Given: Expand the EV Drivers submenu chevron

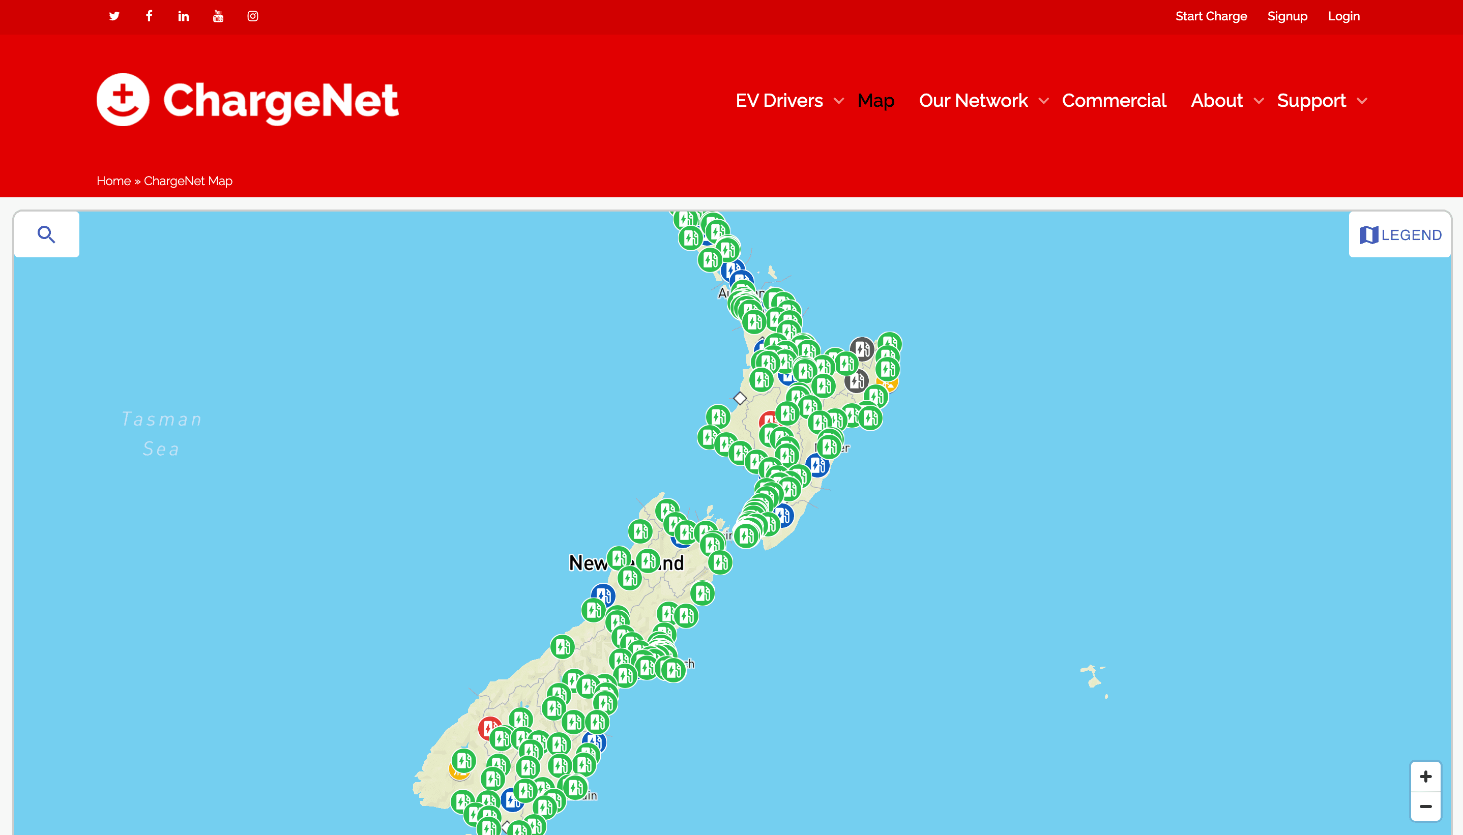Looking at the screenshot, I should [839, 101].
